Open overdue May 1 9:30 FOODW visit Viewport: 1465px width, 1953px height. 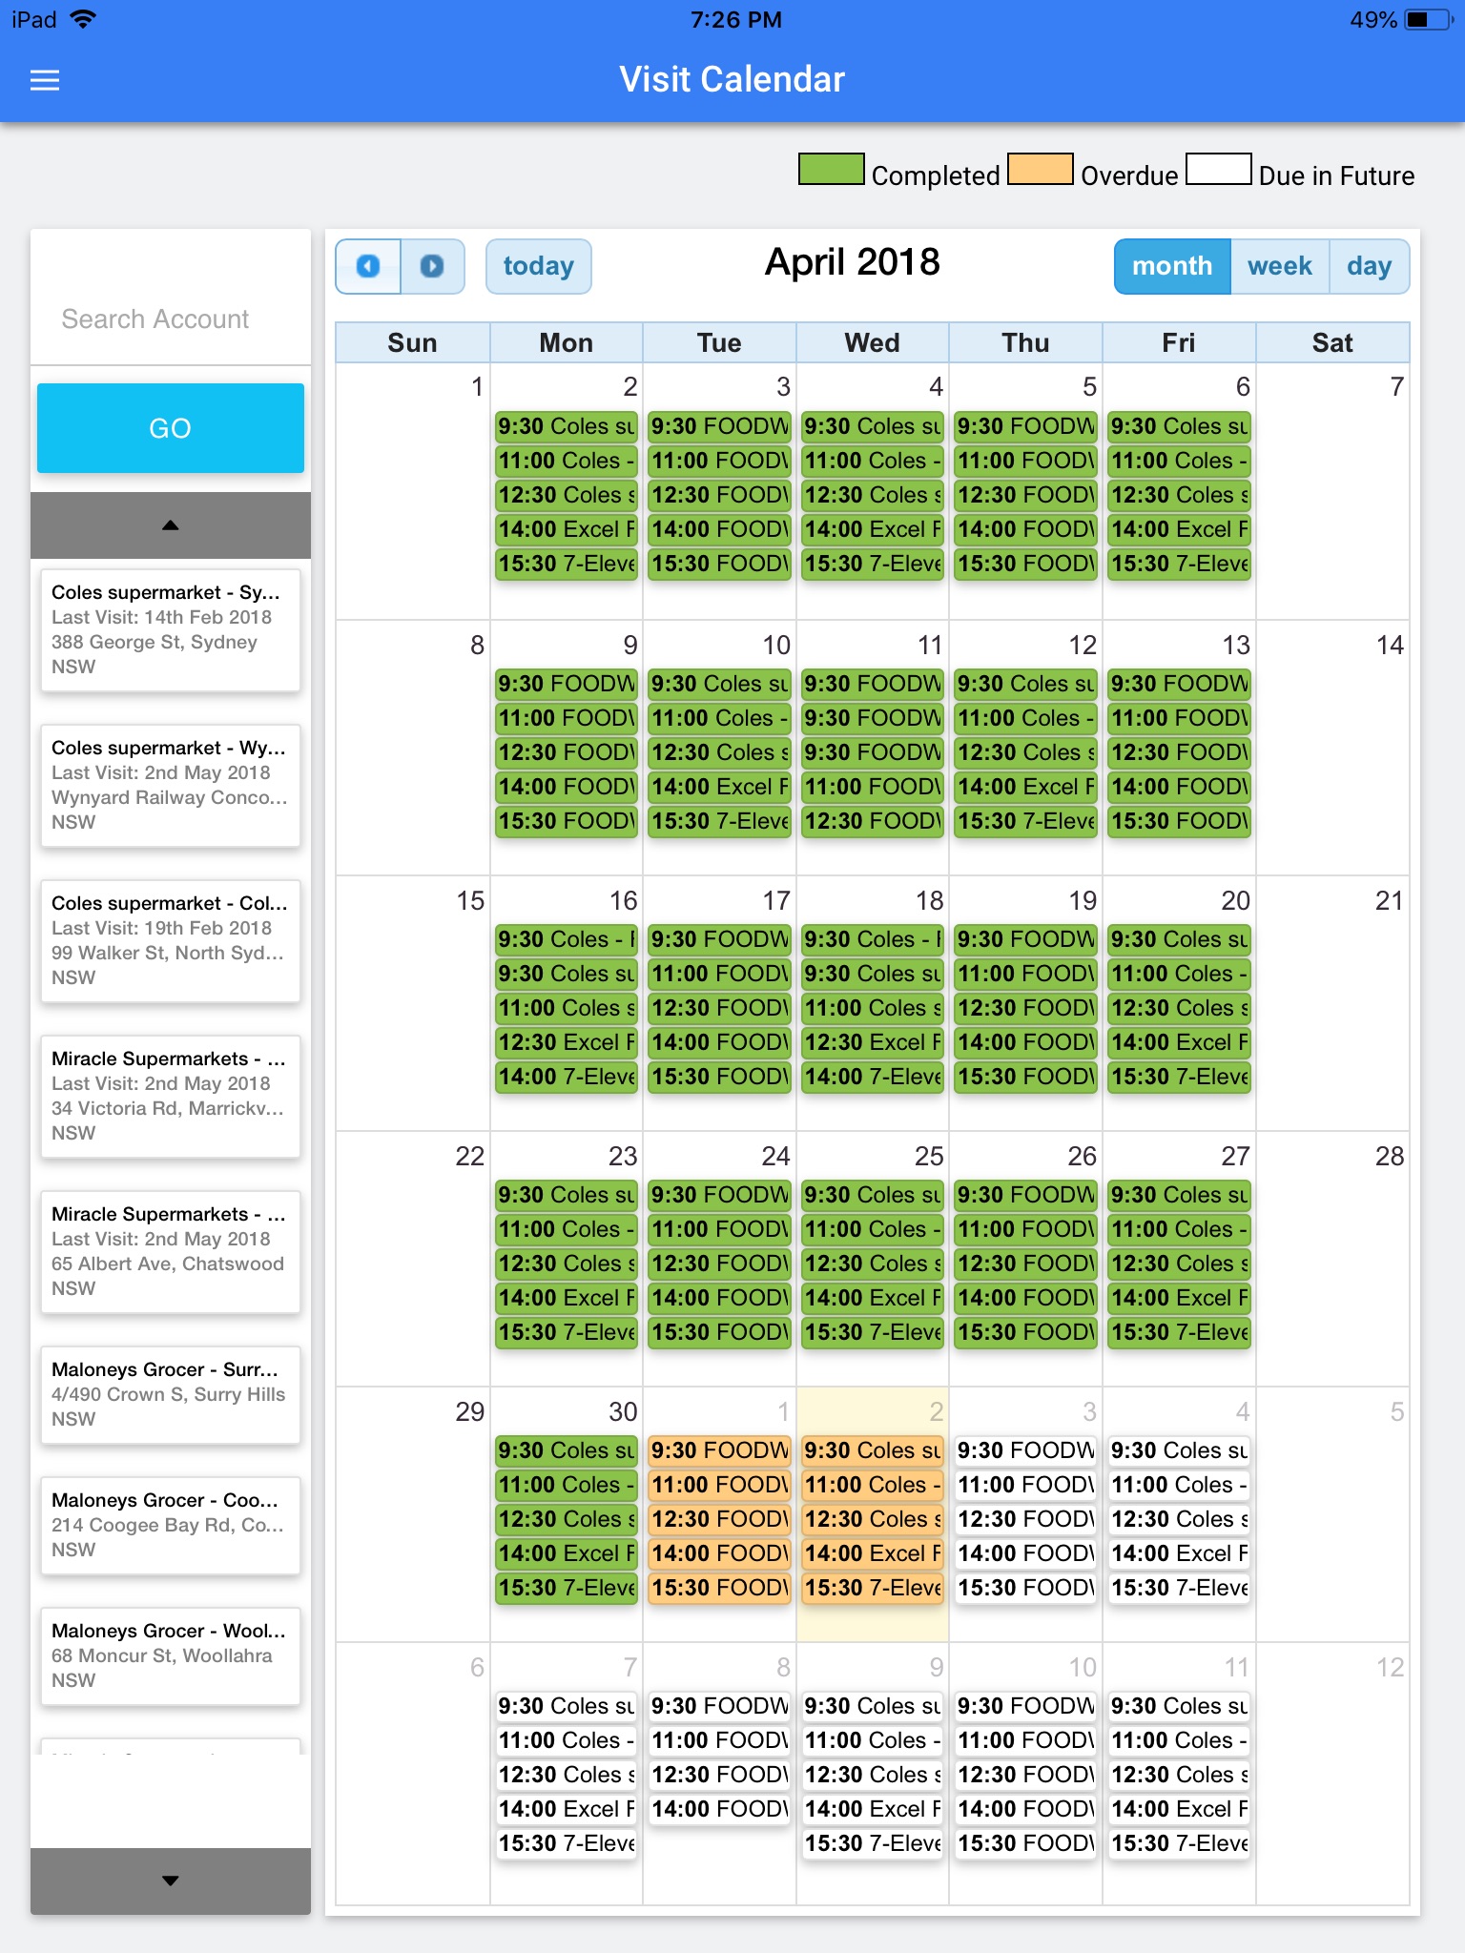tap(720, 1450)
